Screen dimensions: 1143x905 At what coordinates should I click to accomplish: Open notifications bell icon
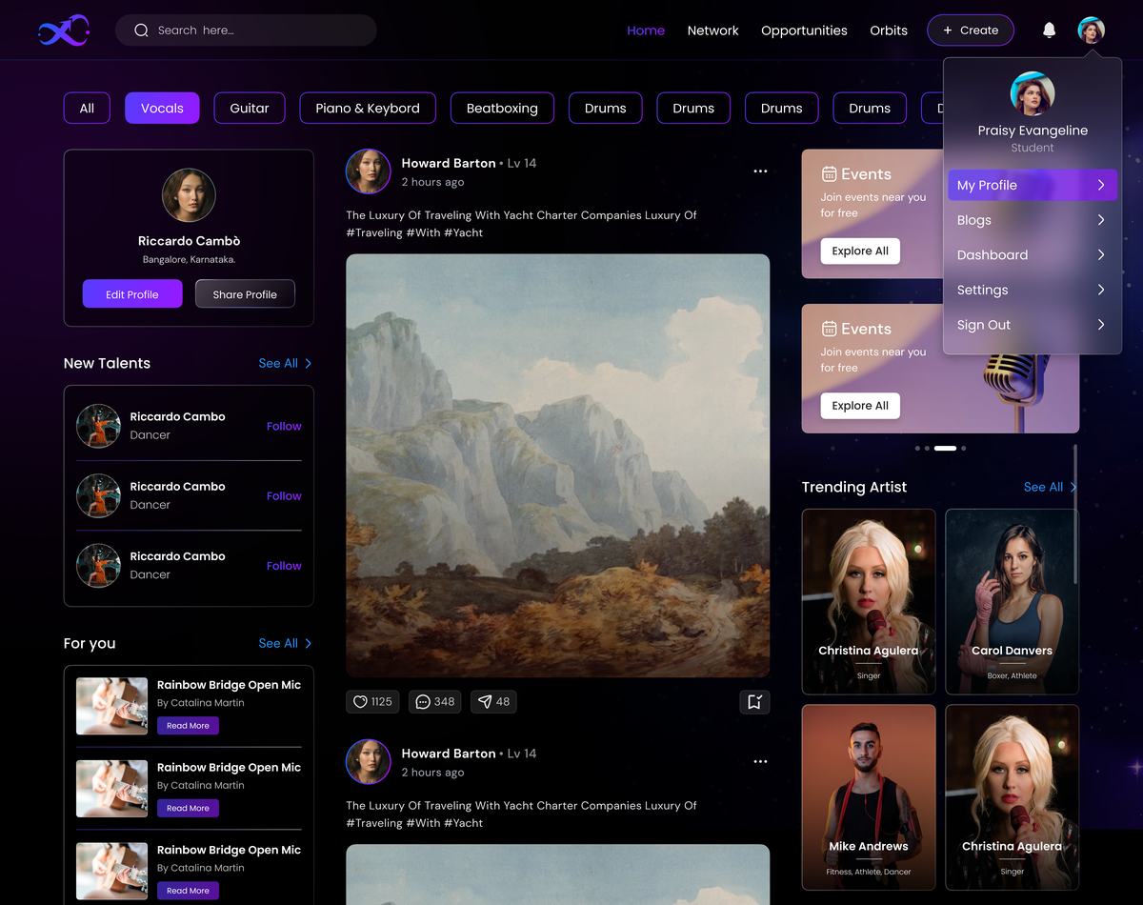click(x=1049, y=30)
